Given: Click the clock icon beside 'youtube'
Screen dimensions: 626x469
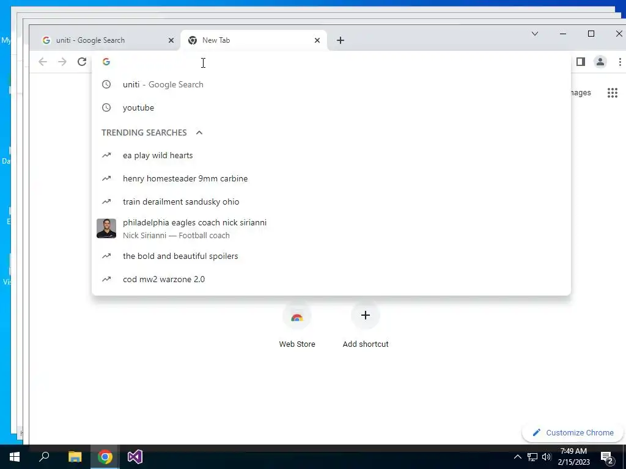Looking at the screenshot, I should pyautogui.click(x=106, y=107).
